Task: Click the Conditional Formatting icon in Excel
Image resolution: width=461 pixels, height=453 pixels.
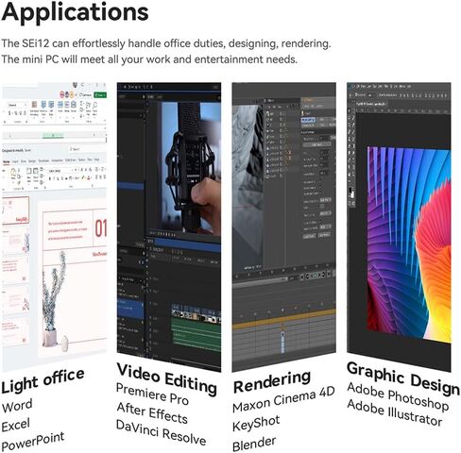Action: tap(34, 105)
